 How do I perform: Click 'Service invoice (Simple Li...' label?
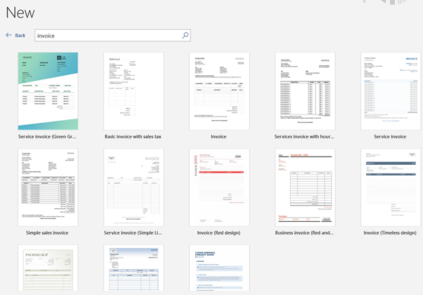click(x=133, y=233)
